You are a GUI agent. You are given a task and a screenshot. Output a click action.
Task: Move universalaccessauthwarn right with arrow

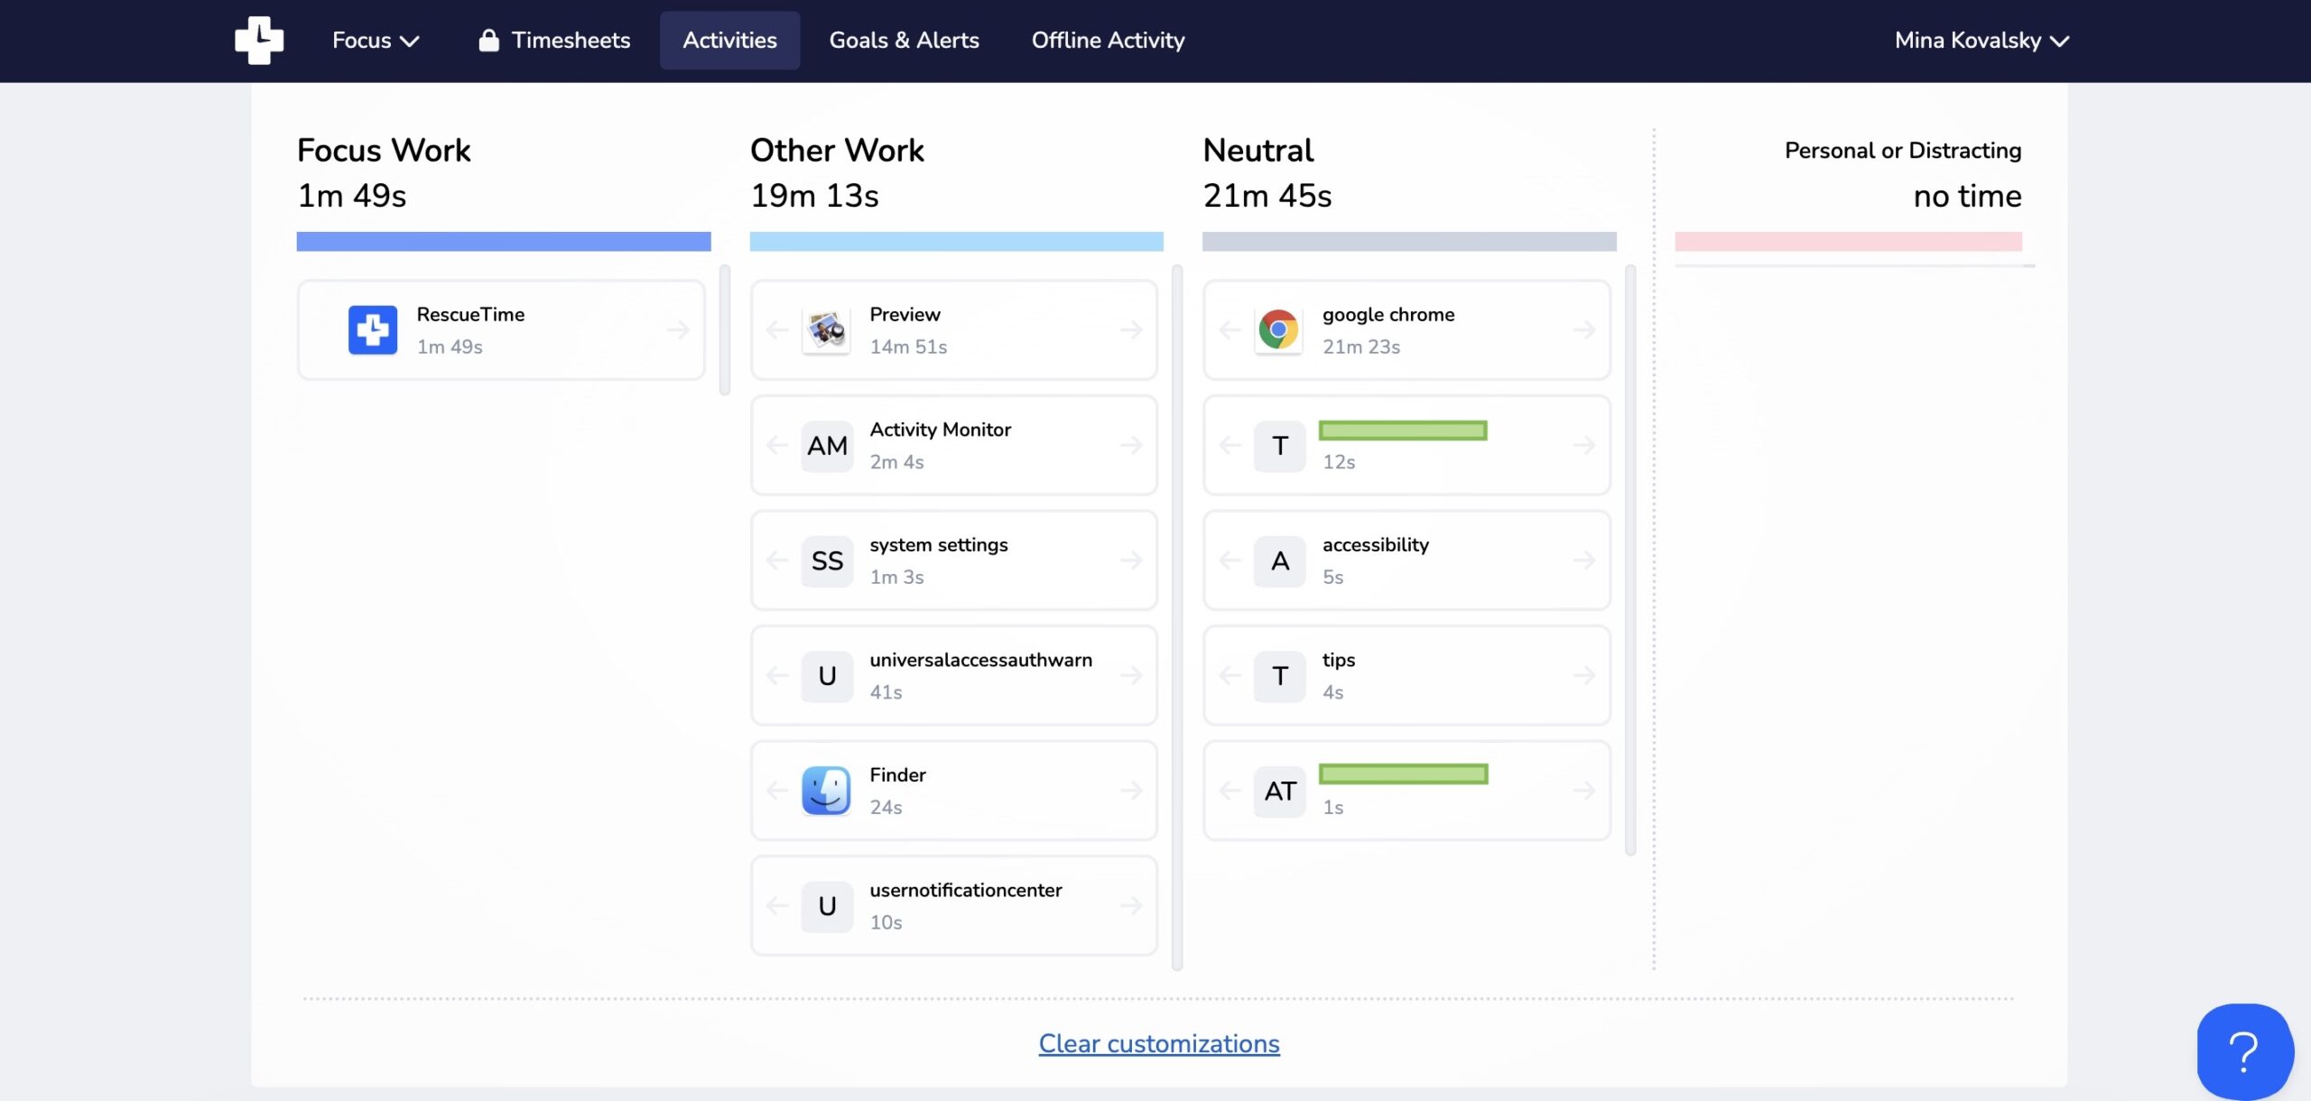pyautogui.click(x=1131, y=675)
